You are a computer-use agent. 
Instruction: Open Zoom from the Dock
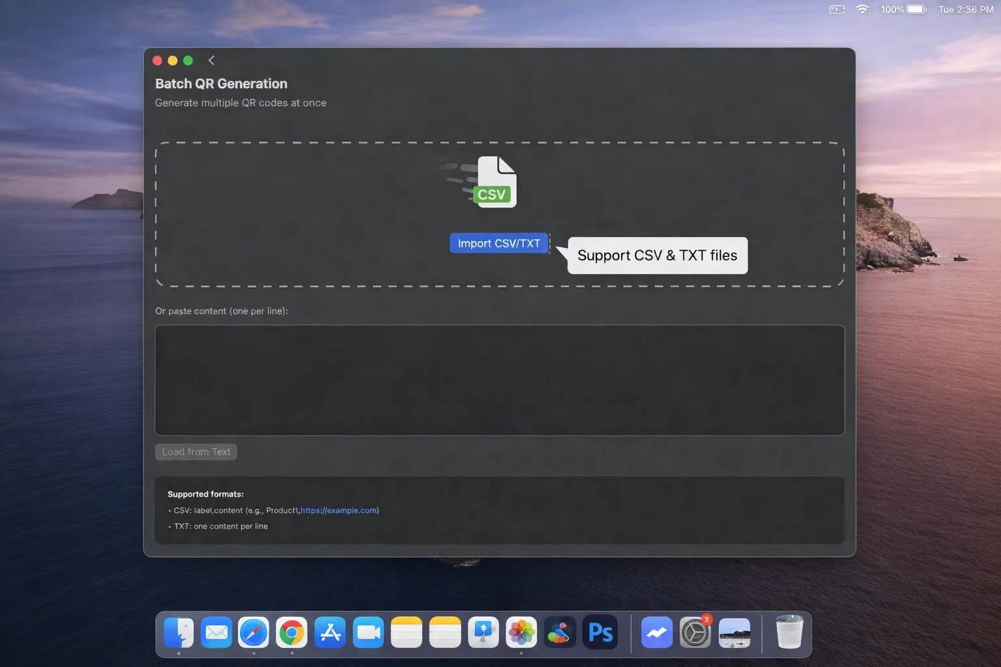368,632
